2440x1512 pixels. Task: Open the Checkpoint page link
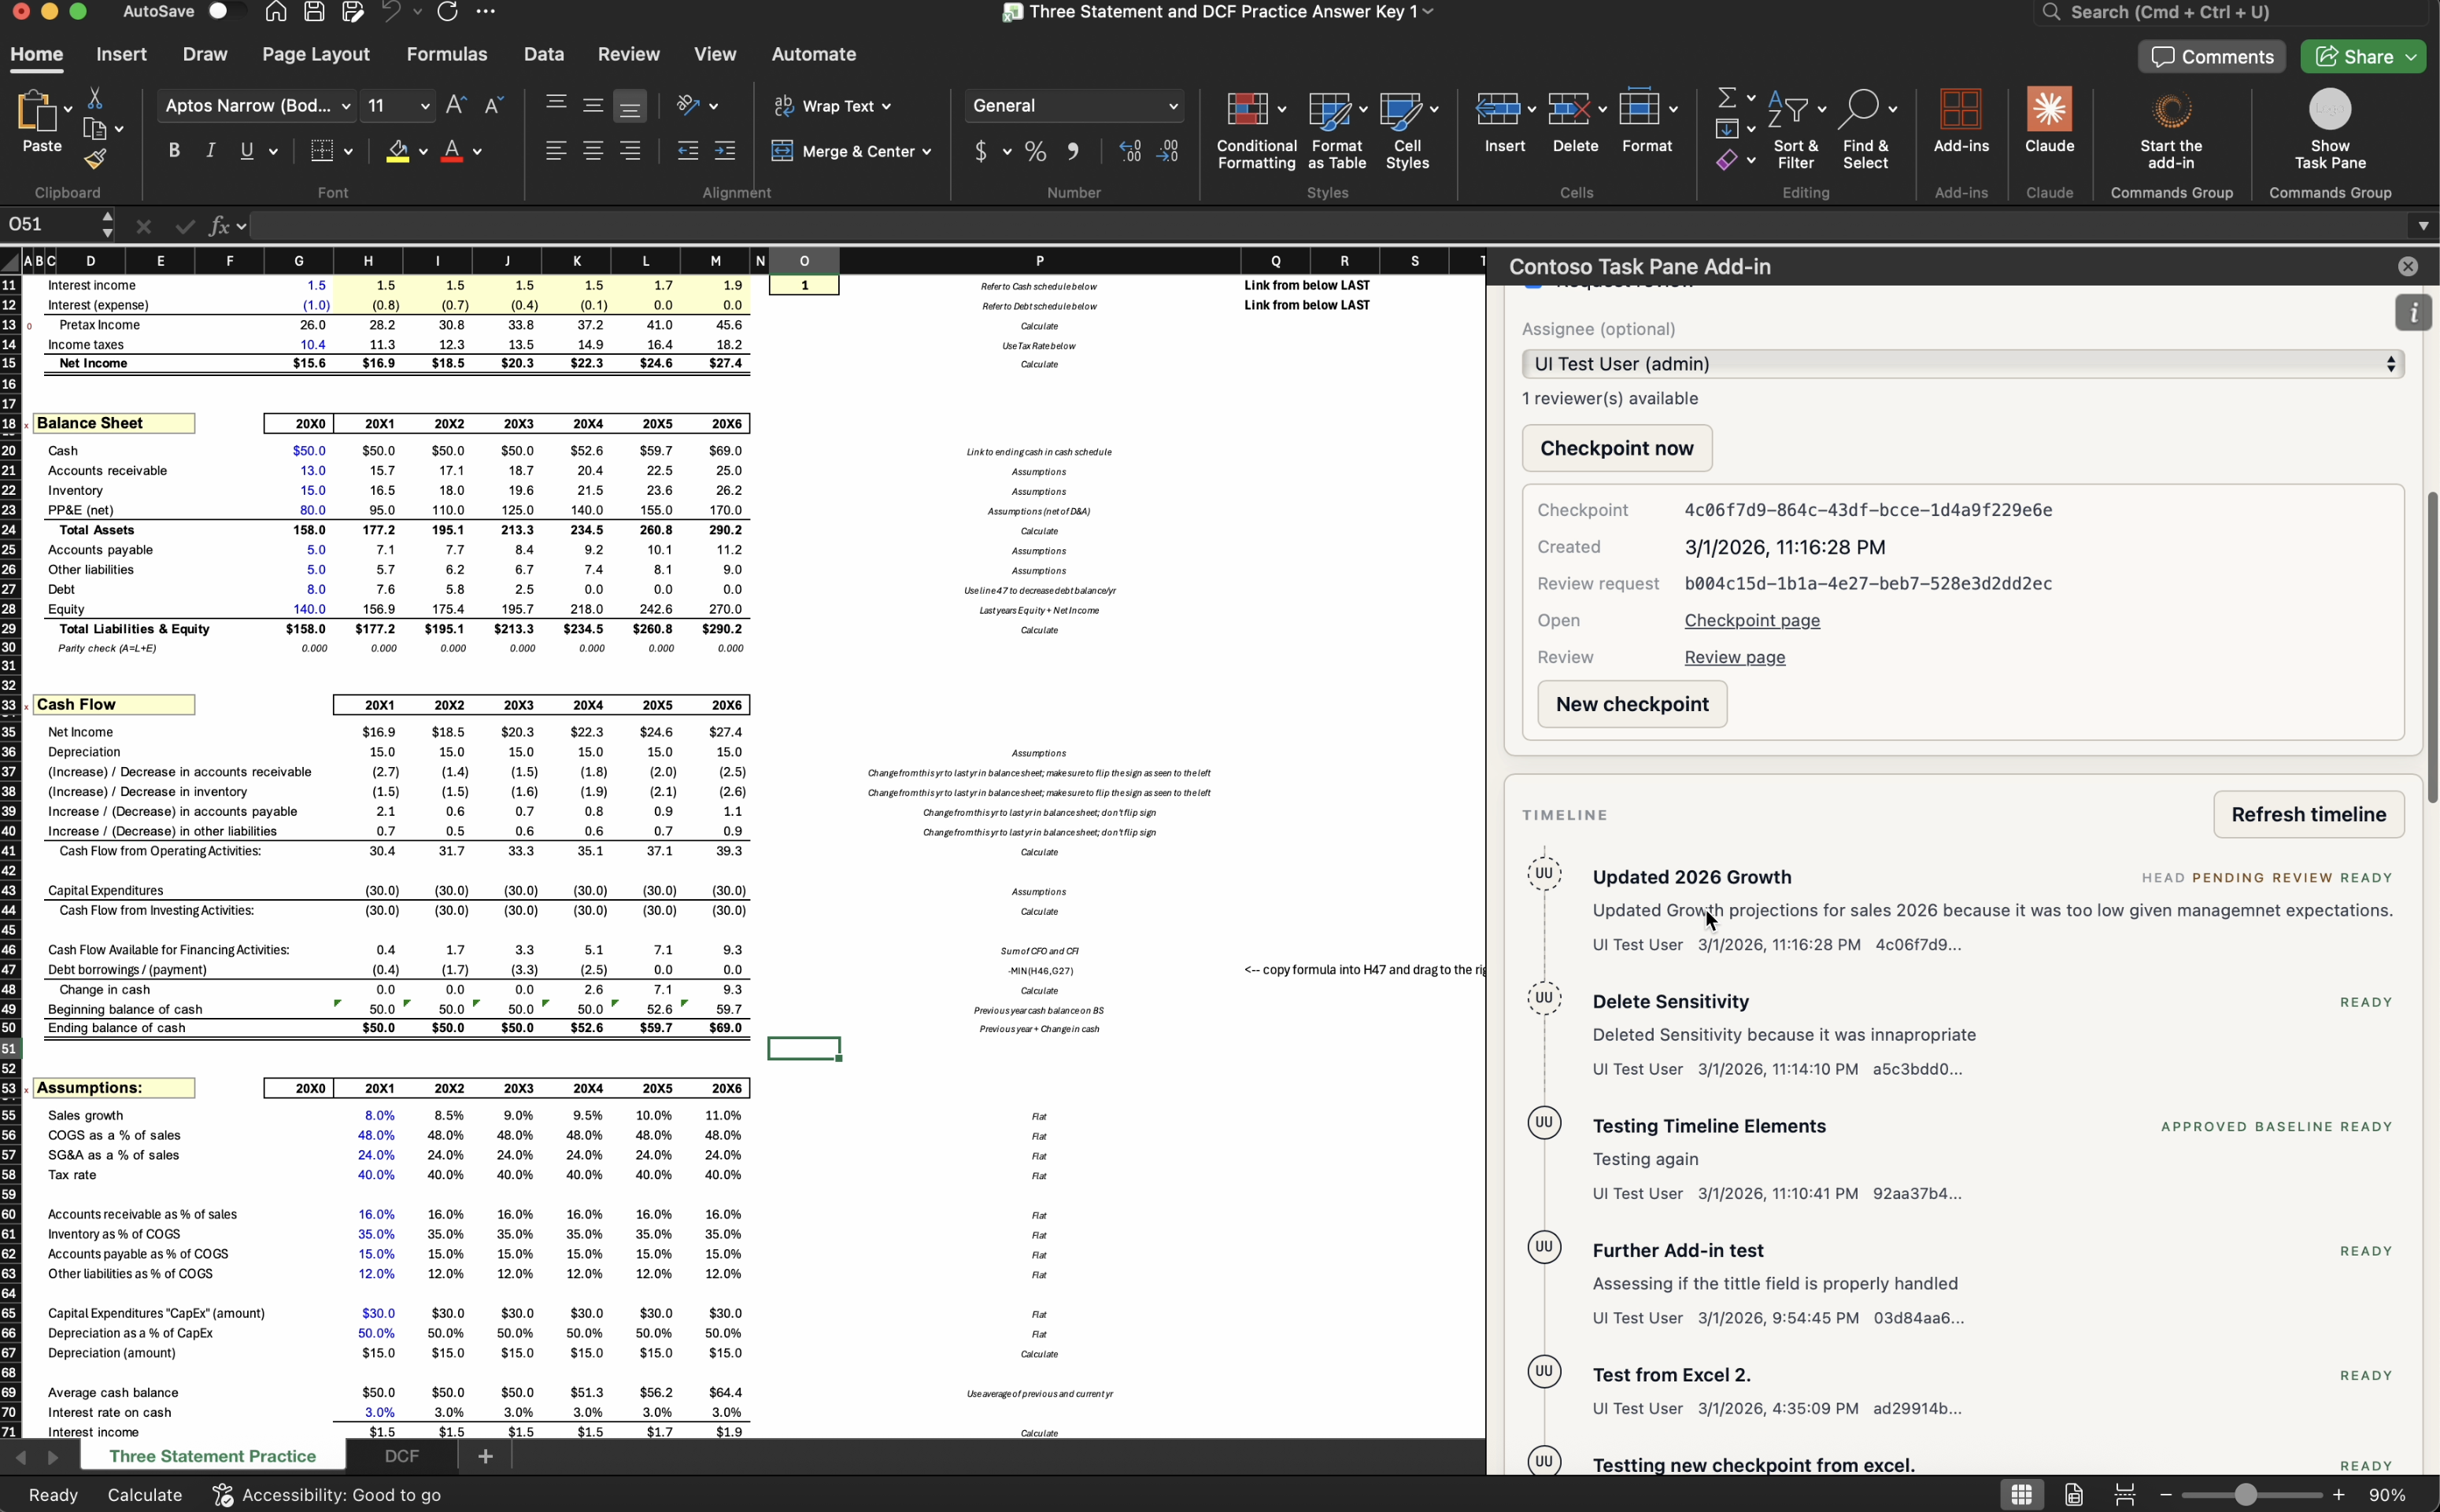coord(1752,620)
